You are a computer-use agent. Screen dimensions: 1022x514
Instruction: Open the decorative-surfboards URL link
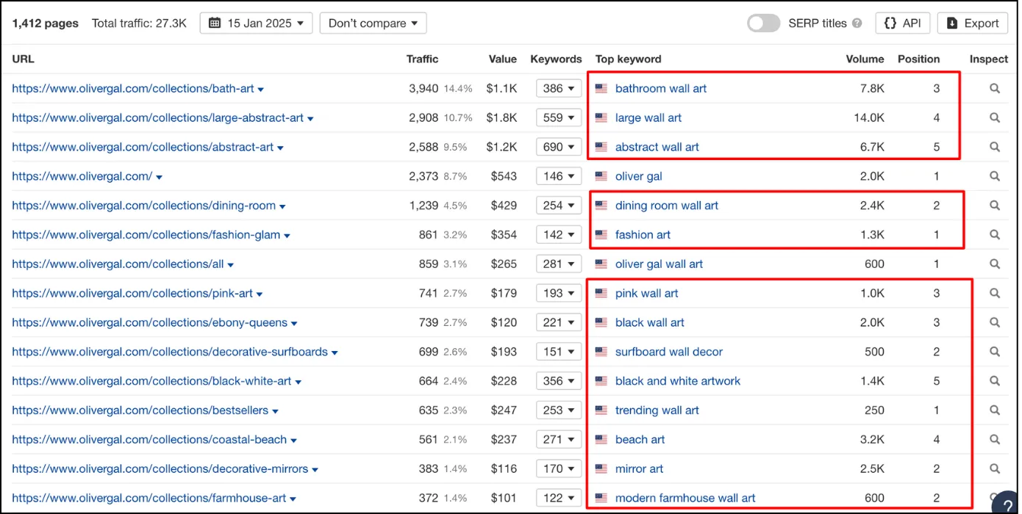coord(170,352)
